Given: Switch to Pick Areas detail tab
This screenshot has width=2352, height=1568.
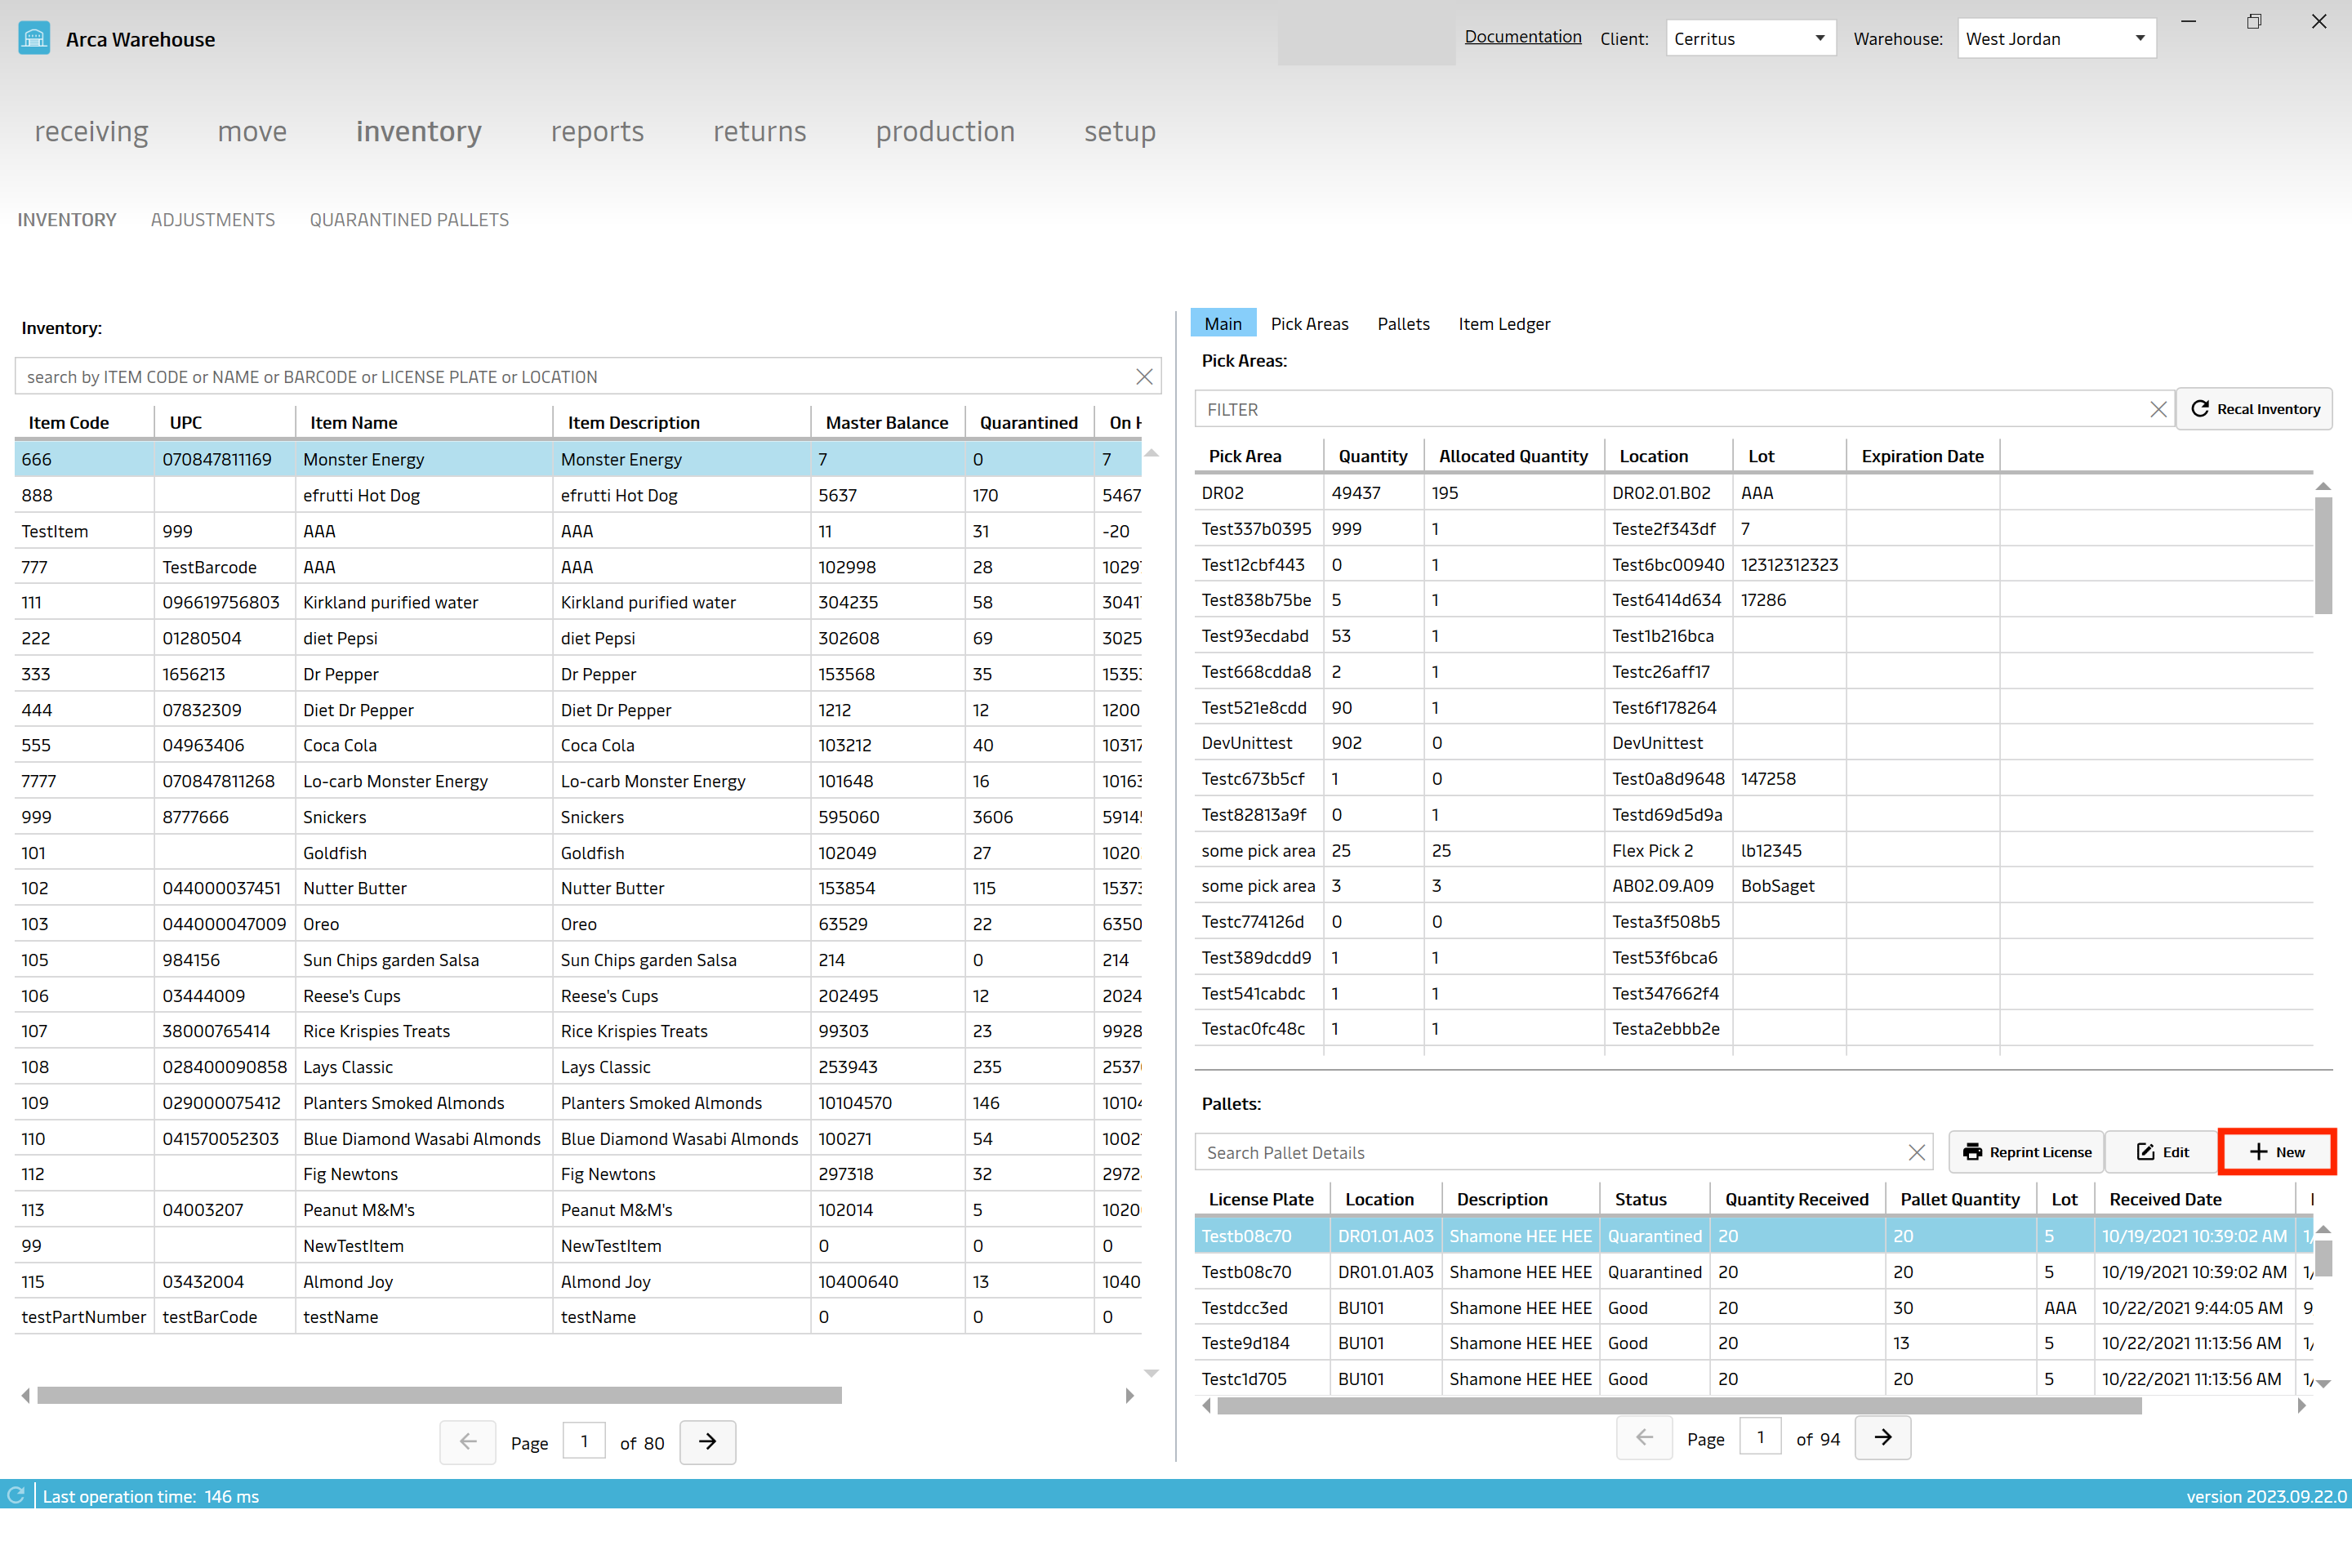Looking at the screenshot, I should pyautogui.click(x=1309, y=323).
